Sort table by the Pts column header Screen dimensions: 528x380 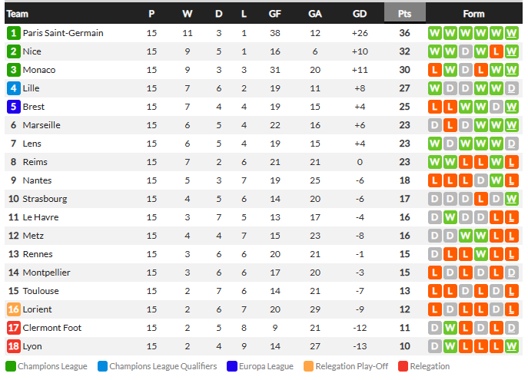tap(404, 13)
